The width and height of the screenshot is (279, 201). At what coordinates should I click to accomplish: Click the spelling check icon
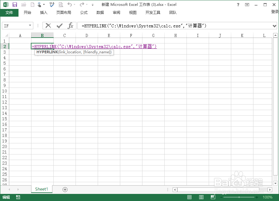pyautogui.click(x=52, y=5)
